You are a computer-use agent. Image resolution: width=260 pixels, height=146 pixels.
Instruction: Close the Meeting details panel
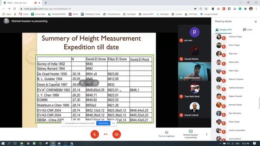(x=256, y=21)
